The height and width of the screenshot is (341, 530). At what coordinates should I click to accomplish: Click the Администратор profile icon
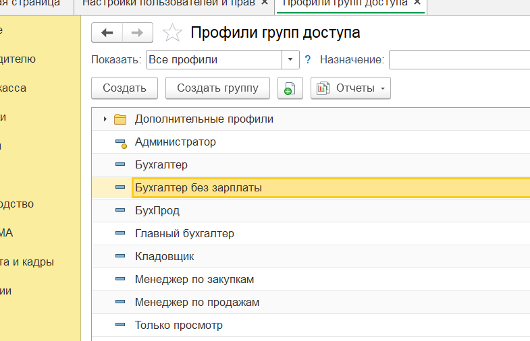[x=121, y=143]
